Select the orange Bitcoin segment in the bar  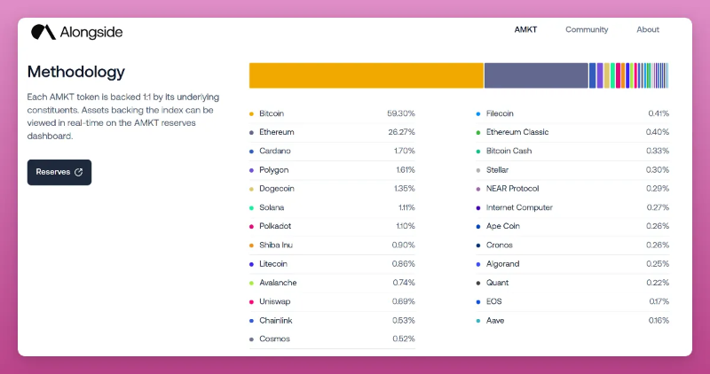tap(366, 75)
